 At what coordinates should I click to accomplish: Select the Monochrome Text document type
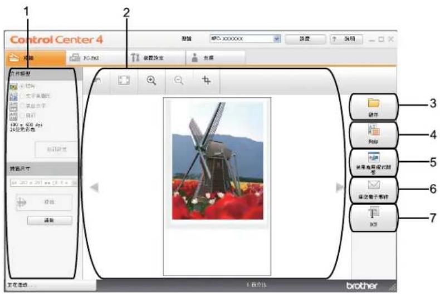coord(22,106)
